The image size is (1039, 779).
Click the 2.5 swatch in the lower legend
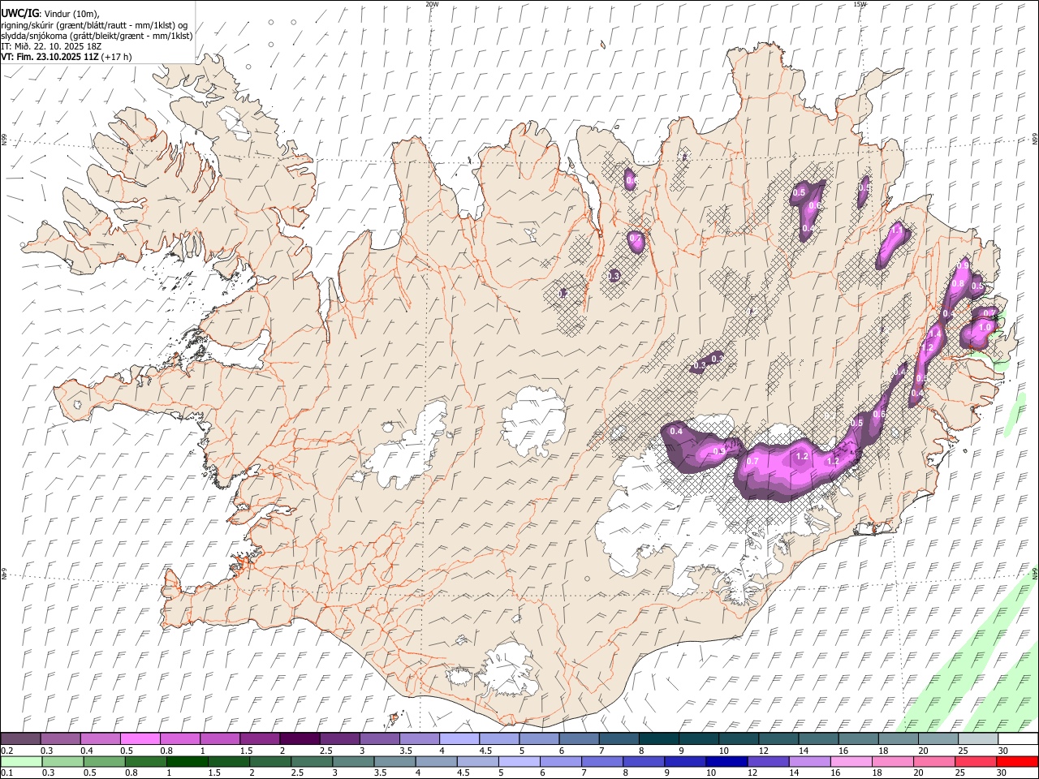click(x=312, y=761)
